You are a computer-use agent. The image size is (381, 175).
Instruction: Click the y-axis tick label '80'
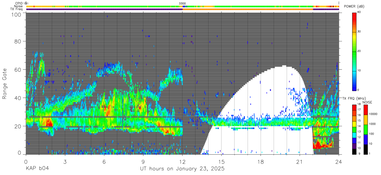point(18,41)
